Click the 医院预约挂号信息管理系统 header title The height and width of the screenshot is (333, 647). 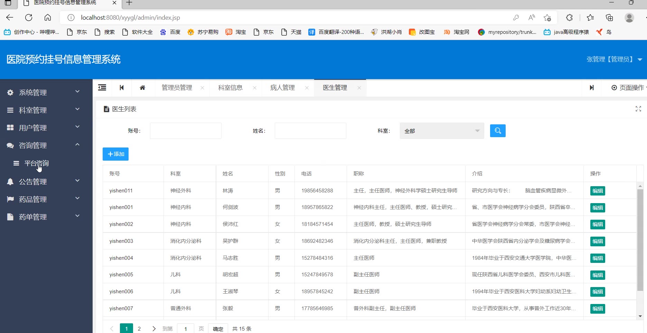pos(64,59)
